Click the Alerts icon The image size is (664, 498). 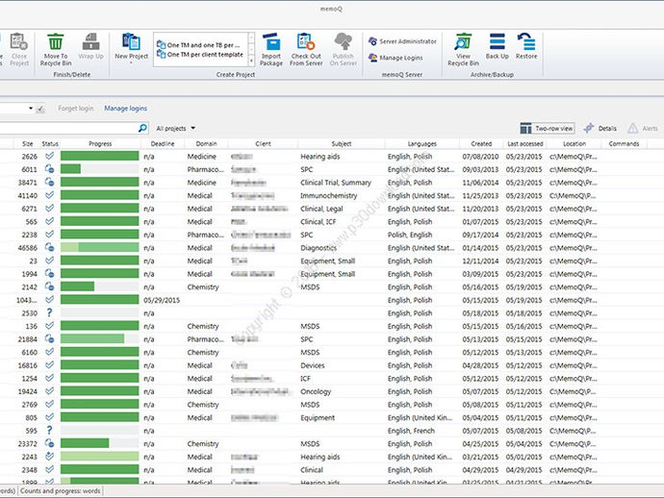pyautogui.click(x=632, y=128)
